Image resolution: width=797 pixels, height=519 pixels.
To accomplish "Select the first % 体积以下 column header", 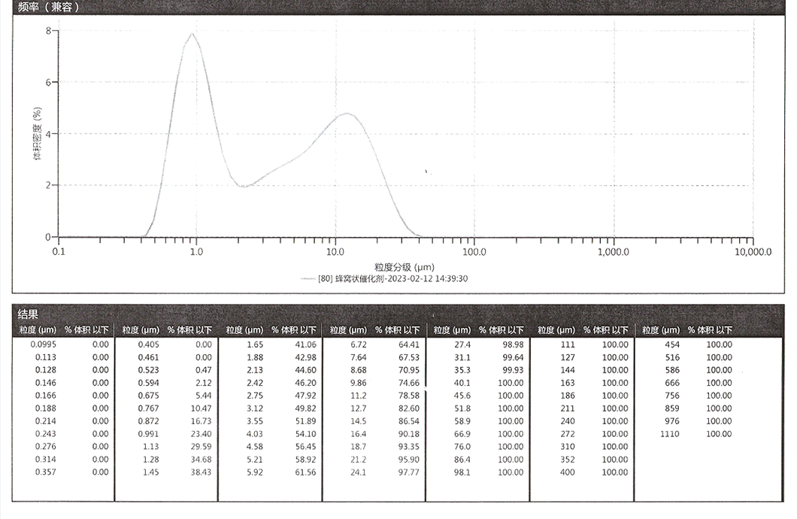I will tap(85, 329).
